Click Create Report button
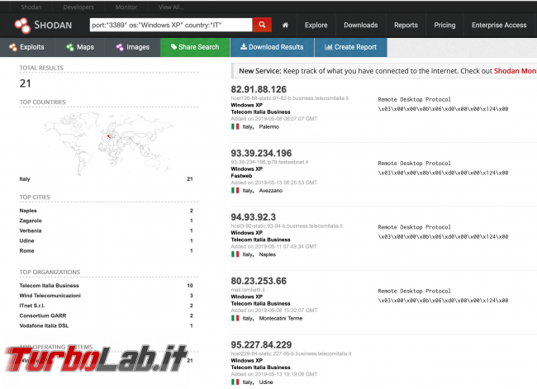The height and width of the screenshot is (389, 537). [x=350, y=47]
